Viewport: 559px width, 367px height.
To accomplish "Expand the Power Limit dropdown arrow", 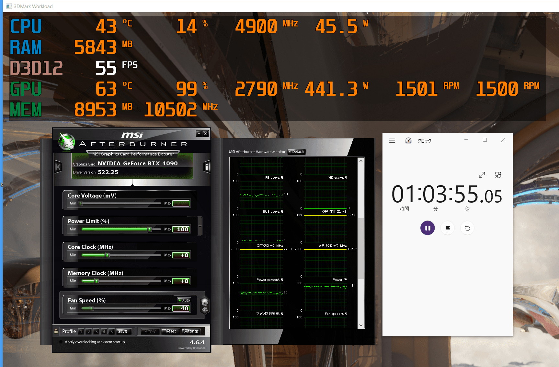I will [200, 226].
